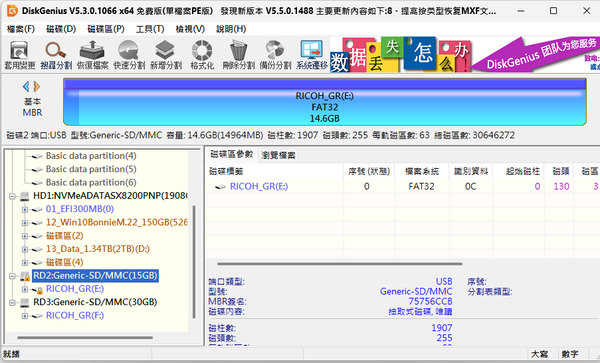Click the partition icon beside RICOH_GR(F:) in the tree
This screenshot has width=600, height=363.
[x=37, y=316]
